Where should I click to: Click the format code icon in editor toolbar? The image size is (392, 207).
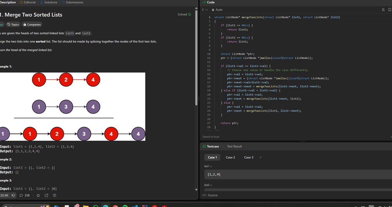coord(384,10)
